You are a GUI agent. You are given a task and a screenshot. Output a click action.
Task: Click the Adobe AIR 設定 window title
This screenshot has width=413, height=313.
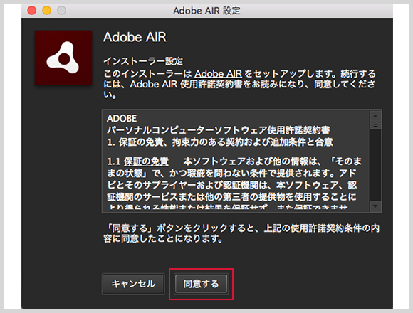tap(206, 11)
